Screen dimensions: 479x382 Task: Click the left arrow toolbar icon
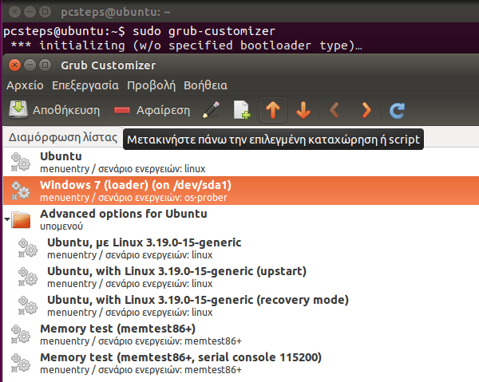(335, 110)
